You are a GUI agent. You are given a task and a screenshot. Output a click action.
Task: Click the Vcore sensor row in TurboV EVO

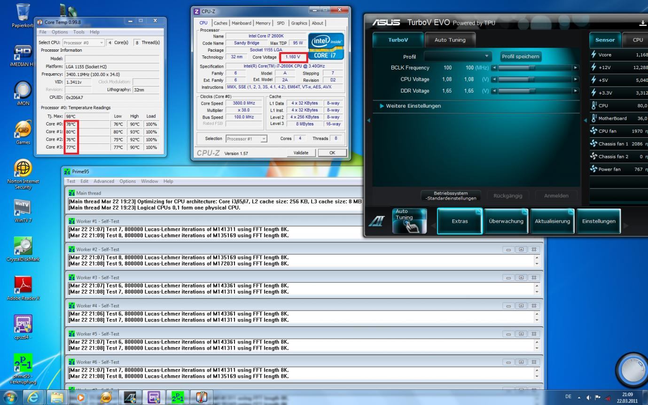(618, 55)
